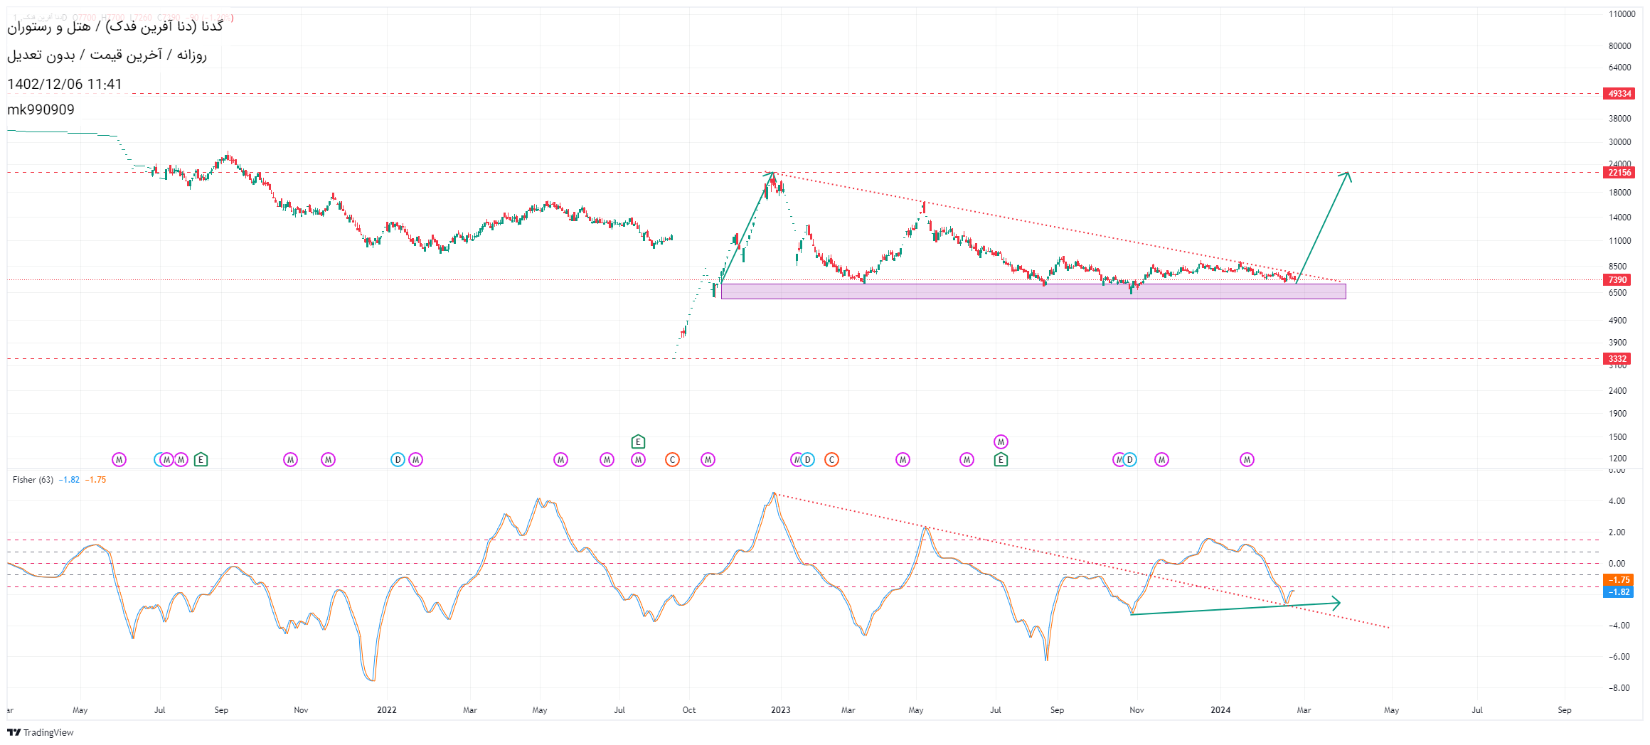Click the green E marker in August 2021
1650x745 pixels.
pos(201,460)
